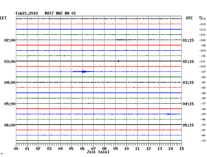The image size is (207, 157).
Task: Click the 09 minute axis label
Action: [x=115, y=149]
